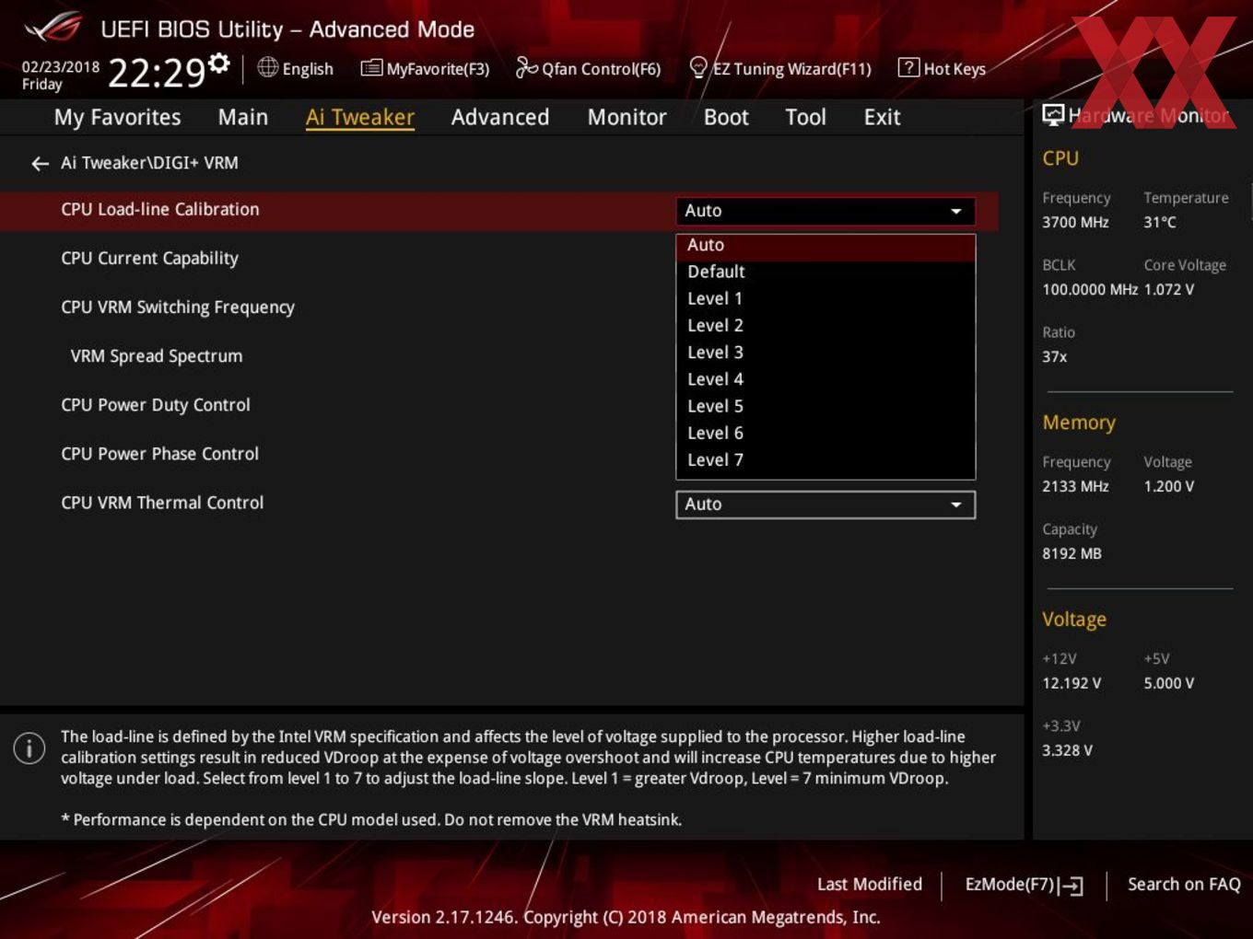Launch EZ Tuning Wizard(F11)
Image resolution: width=1253 pixels, height=939 pixels.
point(779,68)
